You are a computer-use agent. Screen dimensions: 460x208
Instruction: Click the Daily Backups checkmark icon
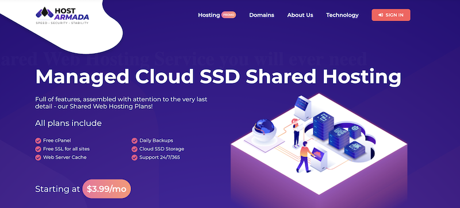[x=135, y=141]
